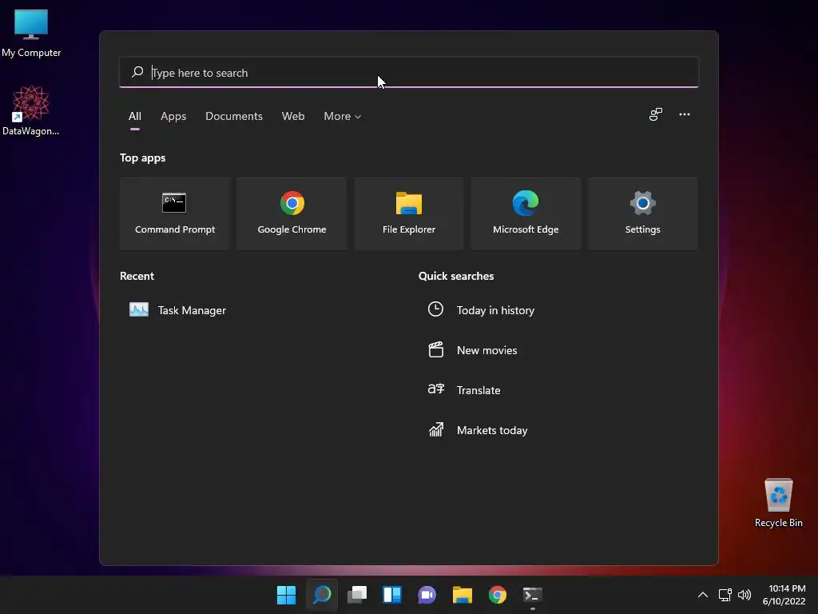The height and width of the screenshot is (614, 818).
Task: Switch to the Web search tab
Action: tap(293, 117)
